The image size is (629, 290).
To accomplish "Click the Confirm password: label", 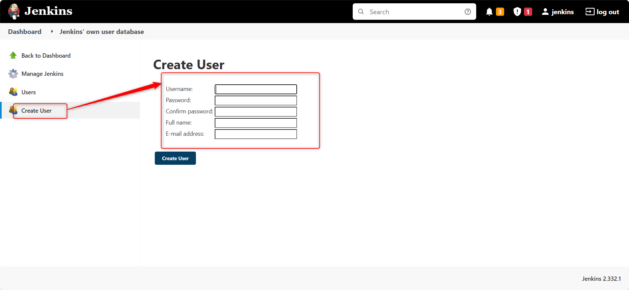I will pos(189,111).
